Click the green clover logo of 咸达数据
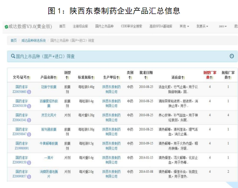This screenshot has height=188, width=238. point(6,27)
